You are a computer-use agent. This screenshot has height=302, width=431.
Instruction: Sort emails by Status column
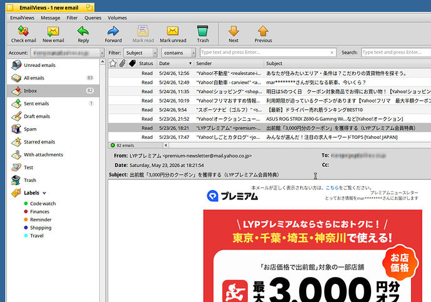tap(146, 63)
